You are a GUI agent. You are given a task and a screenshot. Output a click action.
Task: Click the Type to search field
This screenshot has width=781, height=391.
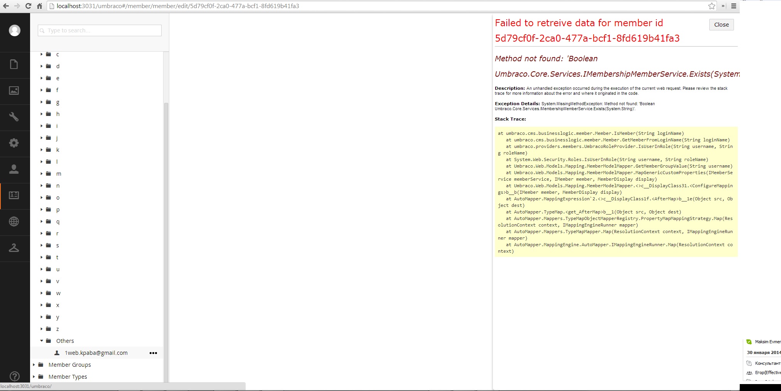[x=100, y=30]
